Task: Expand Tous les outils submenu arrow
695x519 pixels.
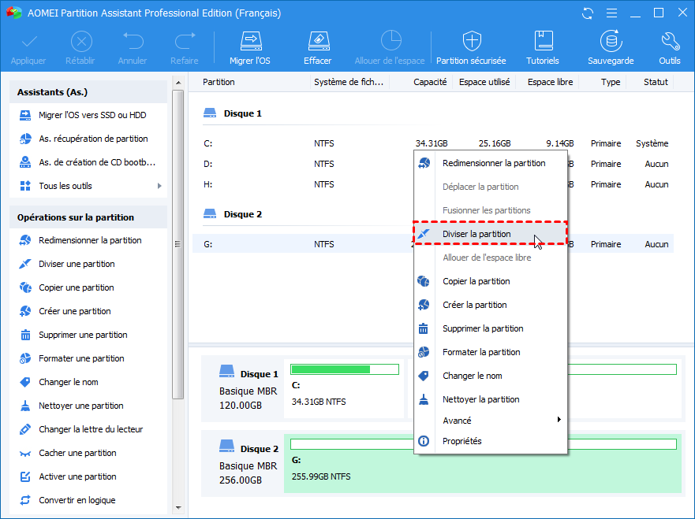Action: (159, 186)
